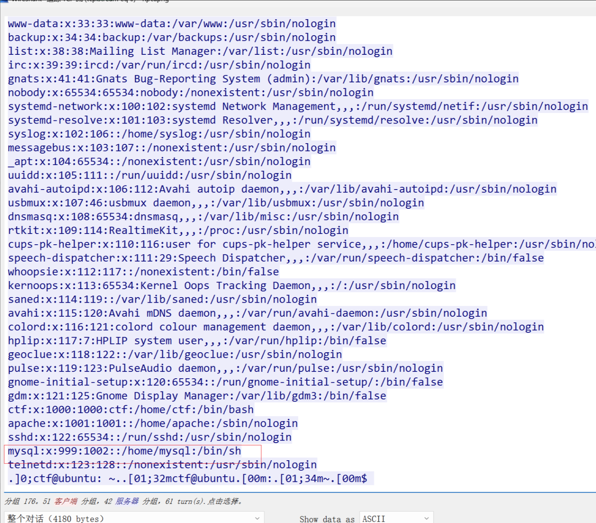This screenshot has width=596, height=523.
Task: Click the gdm Gnome Display Manager line
Action: pyautogui.click(x=197, y=396)
